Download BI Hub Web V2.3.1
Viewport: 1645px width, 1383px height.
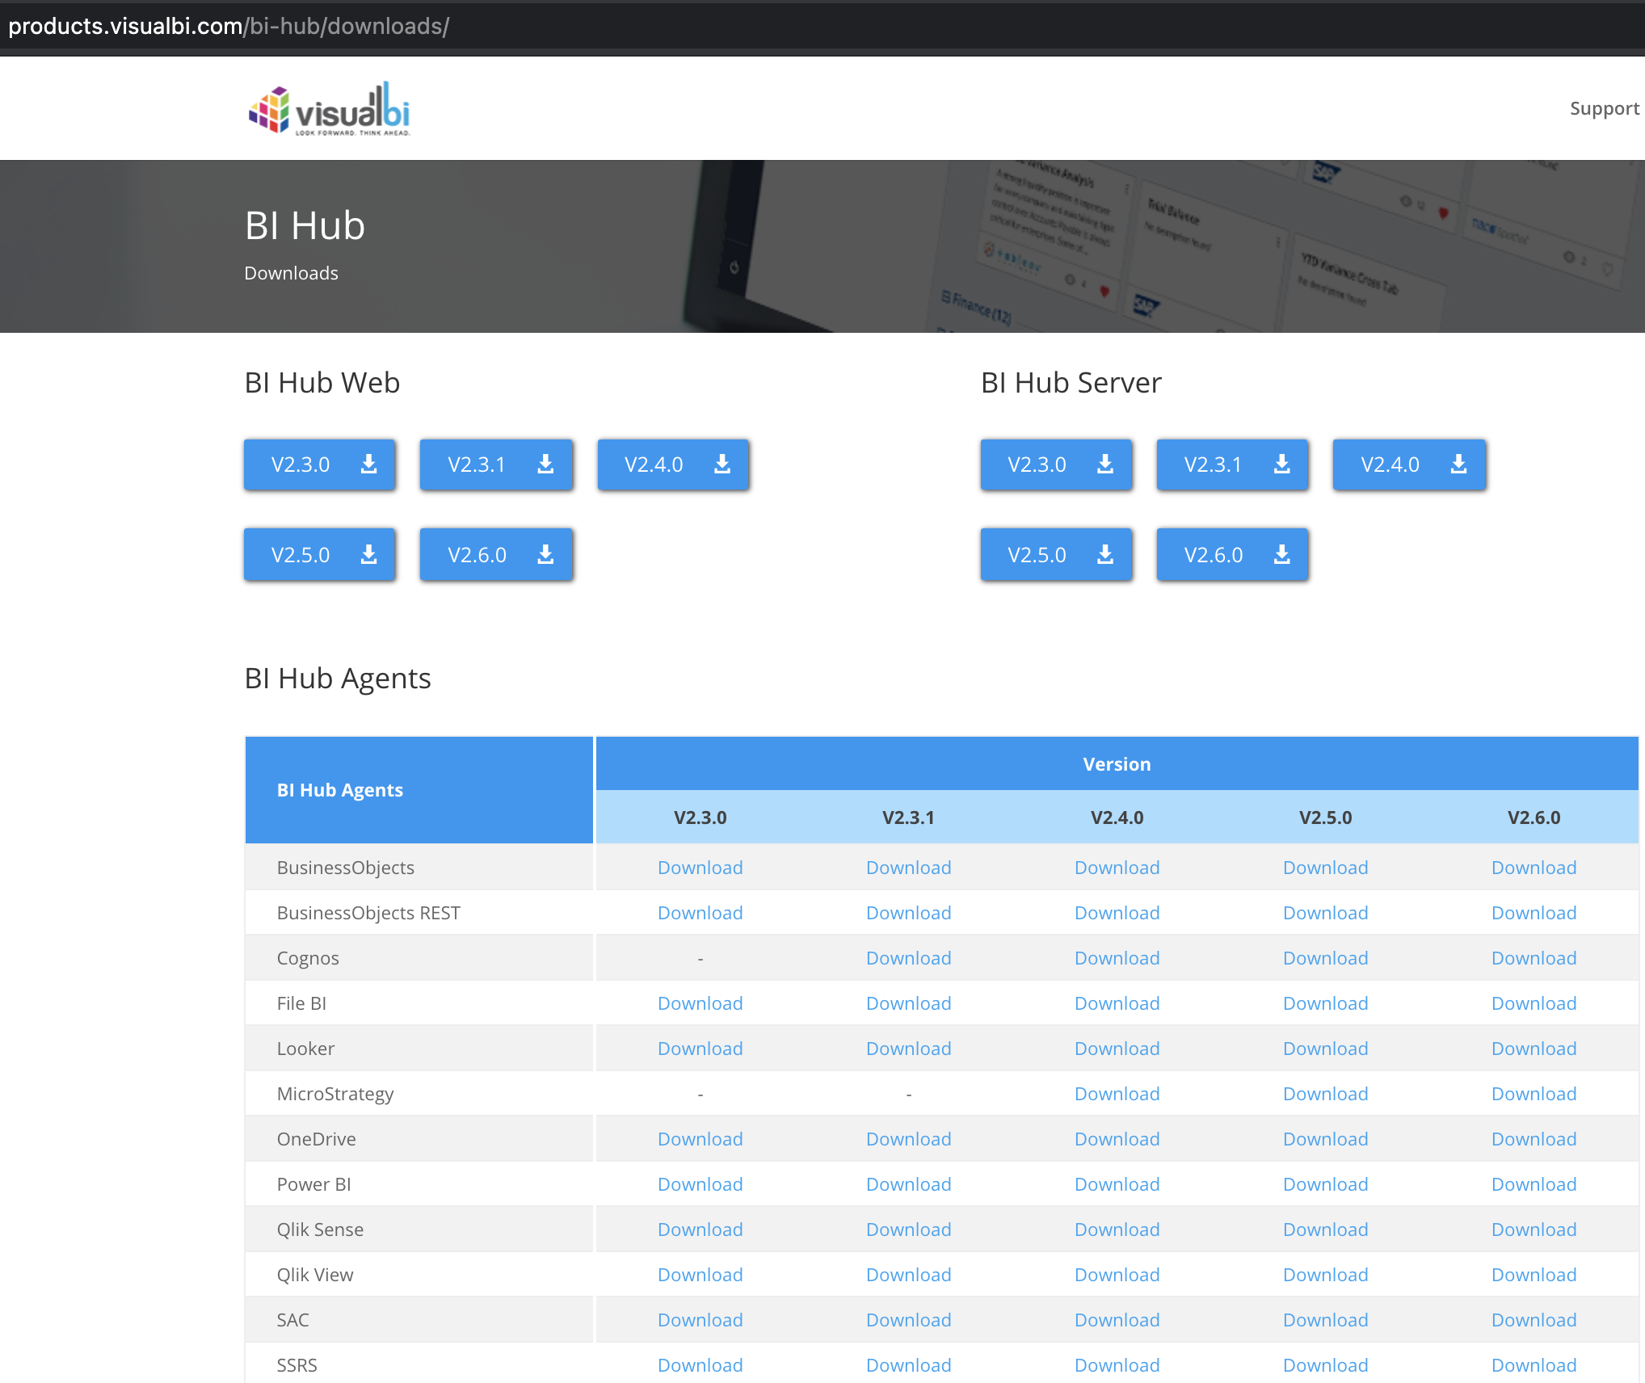coord(496,465)
